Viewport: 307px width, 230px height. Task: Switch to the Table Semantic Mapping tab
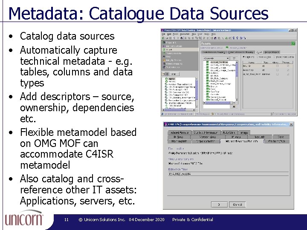point(214,52)
